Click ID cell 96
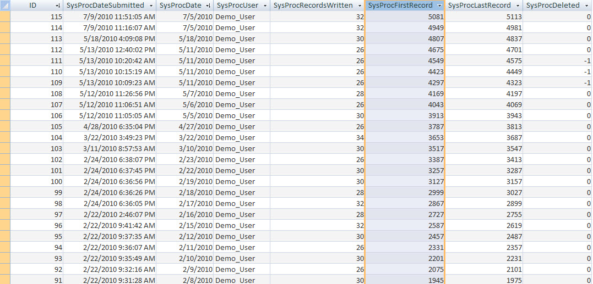 point(36,226)
